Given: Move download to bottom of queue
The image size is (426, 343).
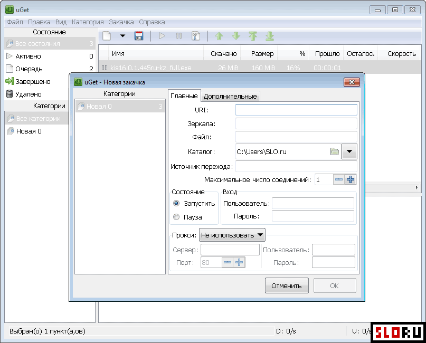Looking at the screenshot, I should pos(270,36).
